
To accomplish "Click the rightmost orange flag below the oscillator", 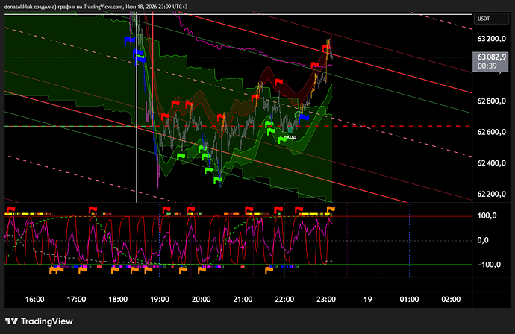I will click(x=269, y=270).
